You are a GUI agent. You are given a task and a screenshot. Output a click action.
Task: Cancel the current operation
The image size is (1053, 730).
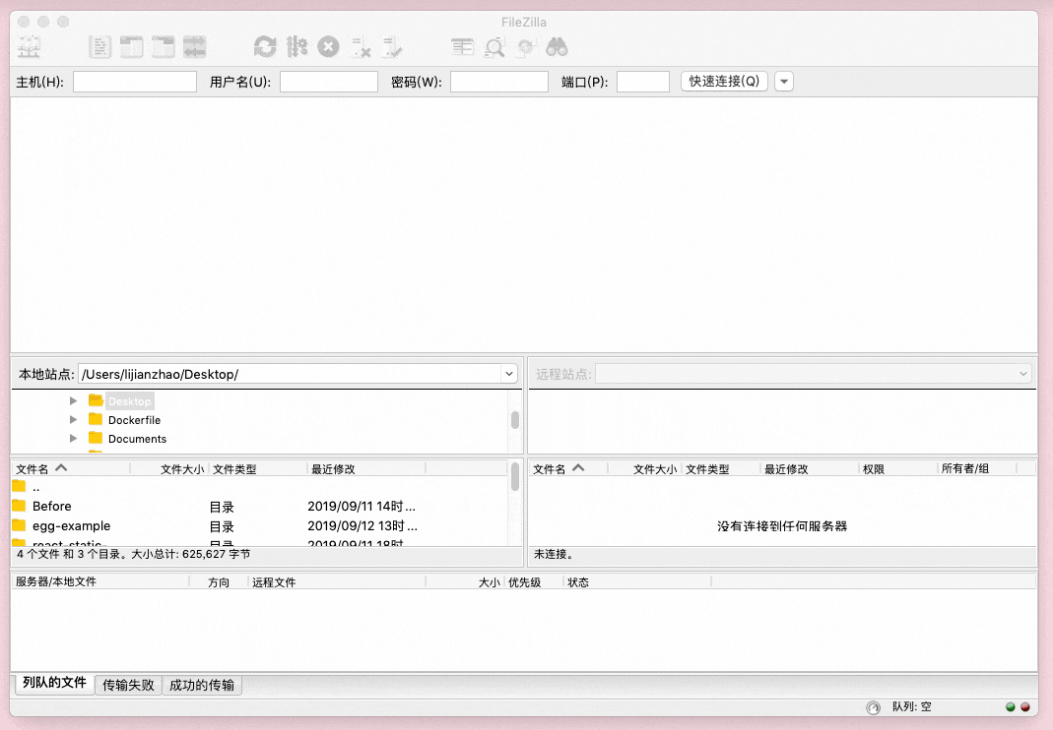pyautogui.click(x=328, y=46)
